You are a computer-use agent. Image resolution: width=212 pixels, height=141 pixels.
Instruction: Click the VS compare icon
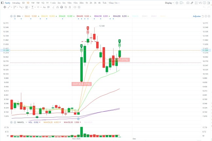coord(200,3)
